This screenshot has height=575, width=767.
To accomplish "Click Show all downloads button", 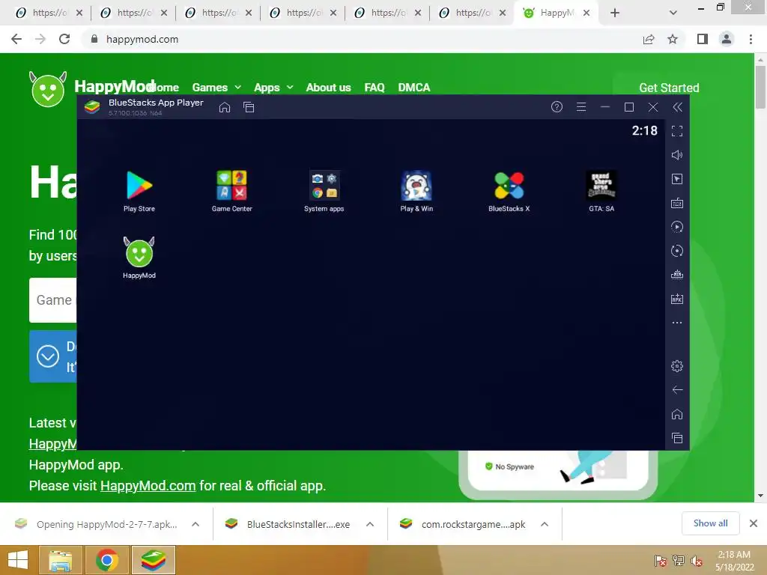I will pos(710,523).
